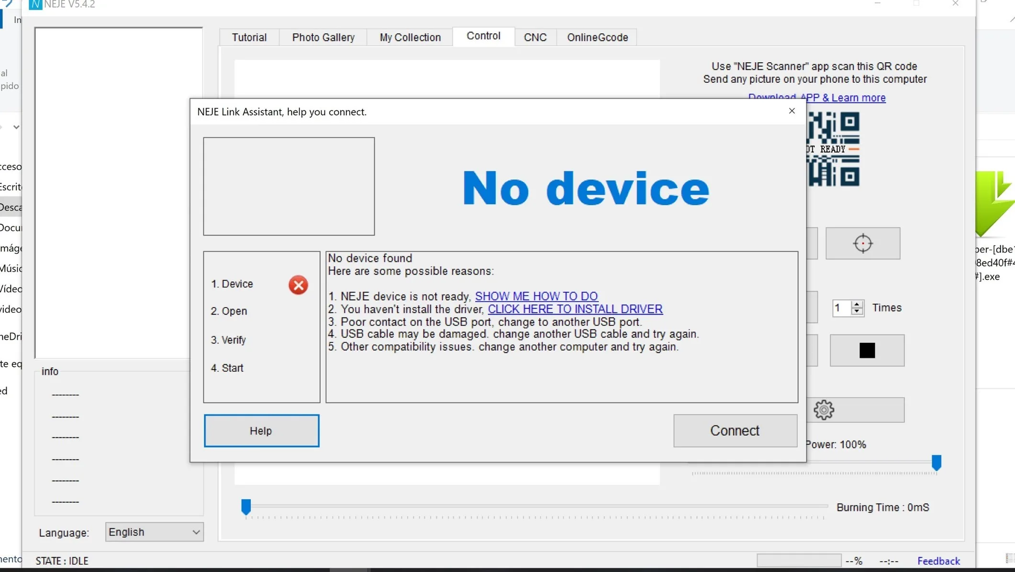Switch to the Tutorial tab

tap(249, 37)
